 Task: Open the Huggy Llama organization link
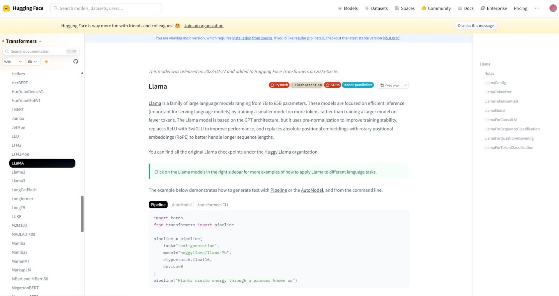[277, 152]
